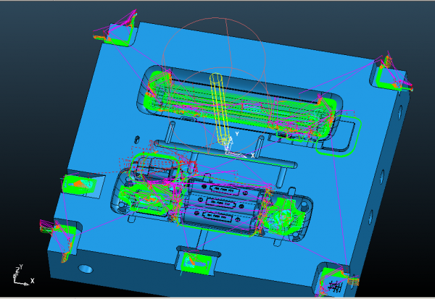Pick the small pair of holes on top face

pos(136,137)
